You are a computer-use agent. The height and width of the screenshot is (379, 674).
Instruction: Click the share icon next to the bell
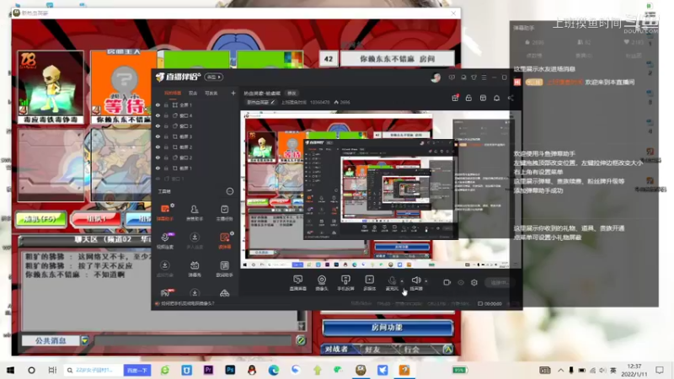pyautogui.click(x=511, y=98)
